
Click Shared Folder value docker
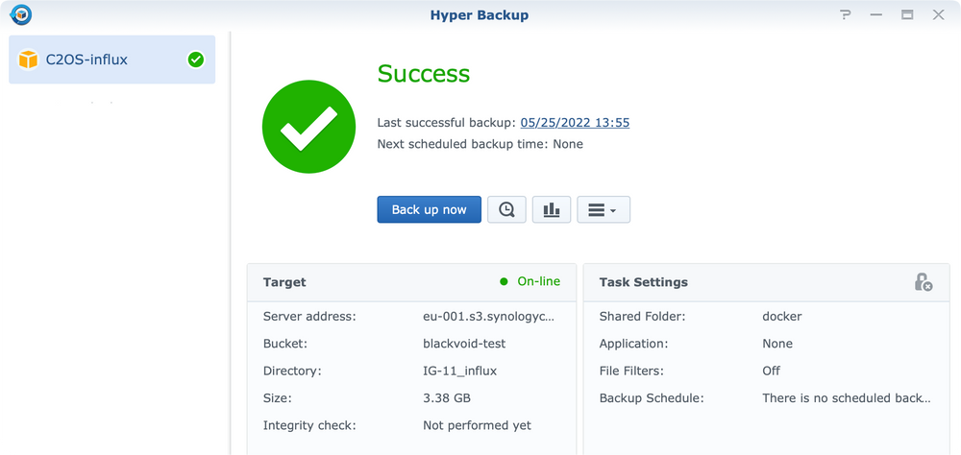tap(782, 317)
